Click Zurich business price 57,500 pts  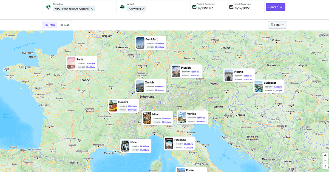tap(159, 90)
